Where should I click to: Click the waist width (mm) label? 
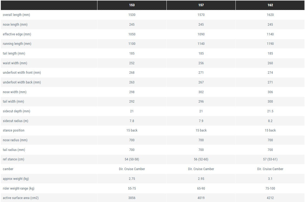tap(15, 63)
